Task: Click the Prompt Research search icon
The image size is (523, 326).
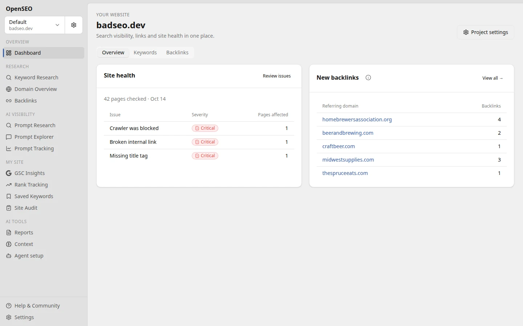Action: point(9,125)
